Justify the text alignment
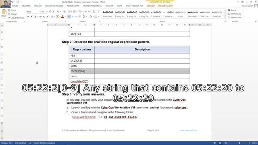Screen dimensions: 258x145 79,17
